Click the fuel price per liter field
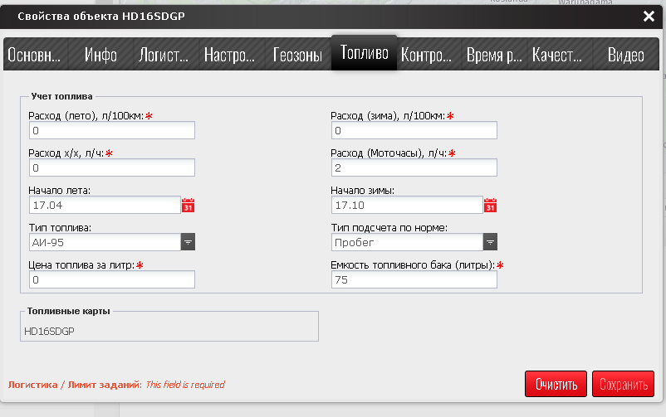The image size is (666, 417). [x=111, y=279]
